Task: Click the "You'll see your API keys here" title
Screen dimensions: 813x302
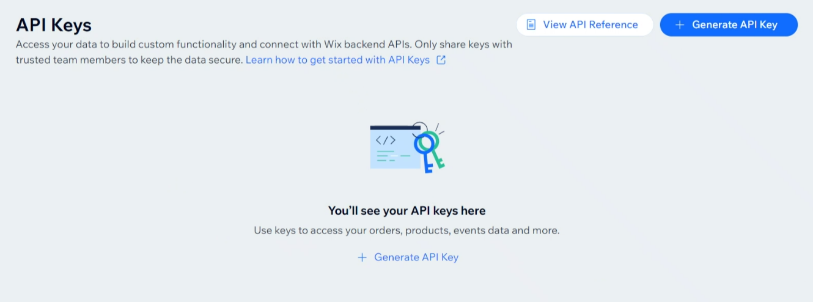Action: click(406, 211)
